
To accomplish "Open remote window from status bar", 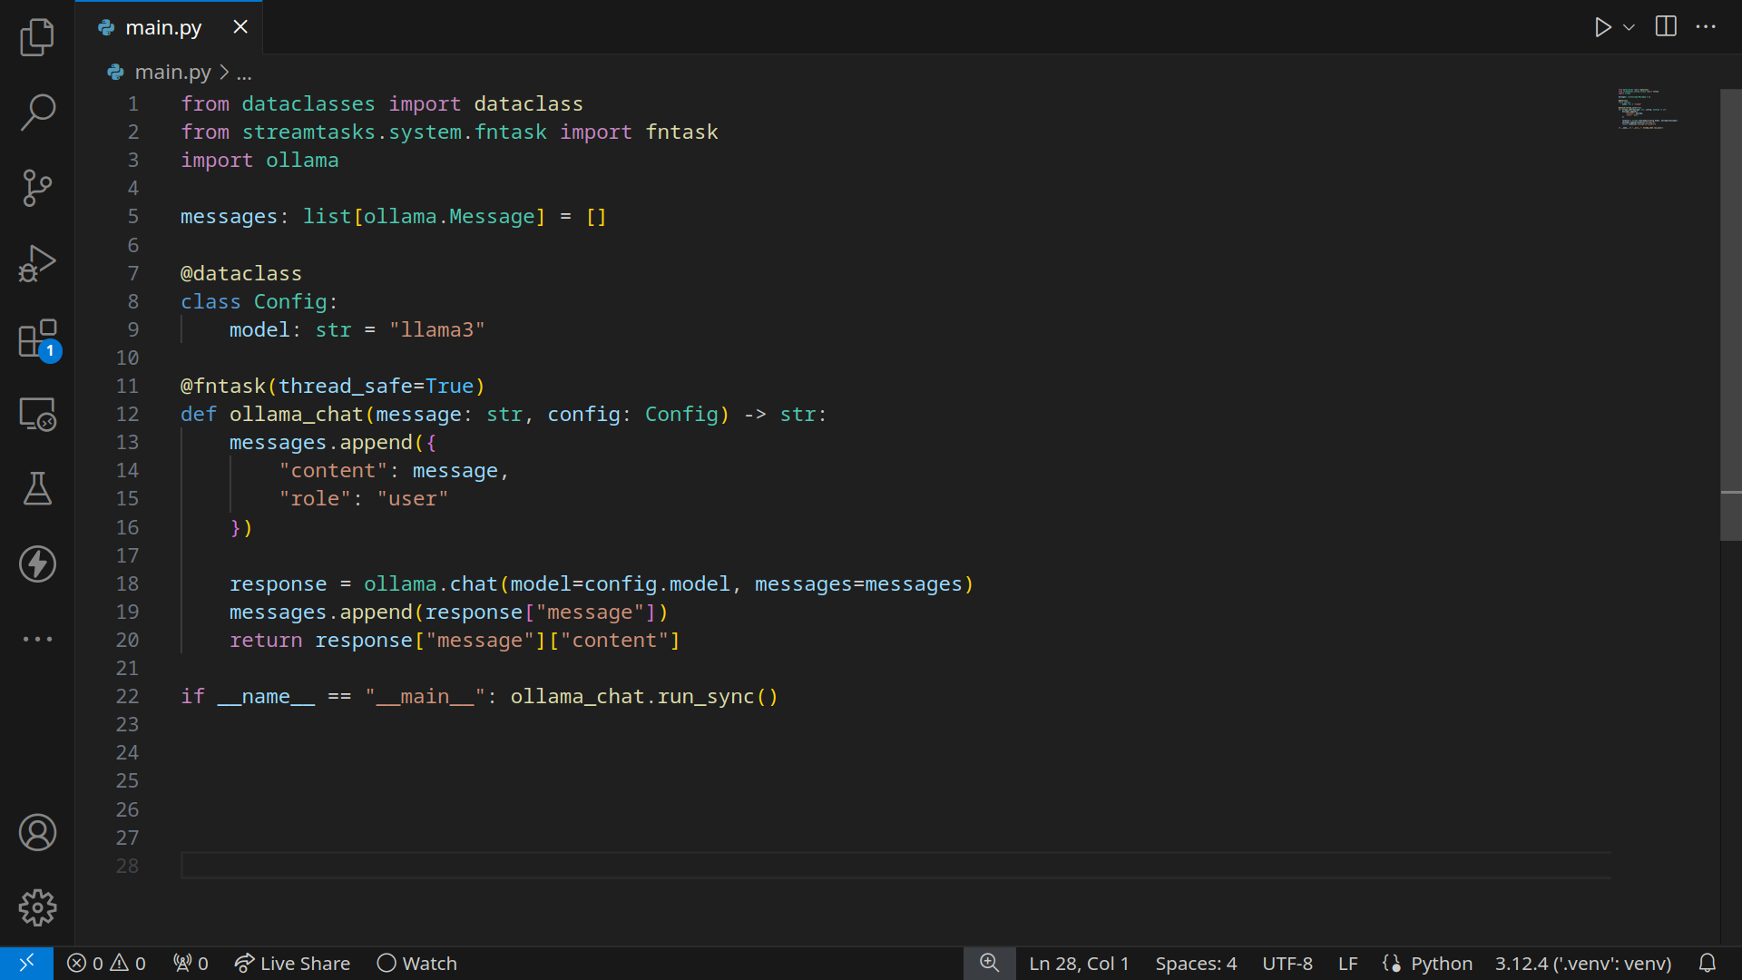I will (x=26, y=963).
